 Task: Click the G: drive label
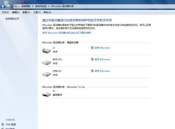(54, 91)
